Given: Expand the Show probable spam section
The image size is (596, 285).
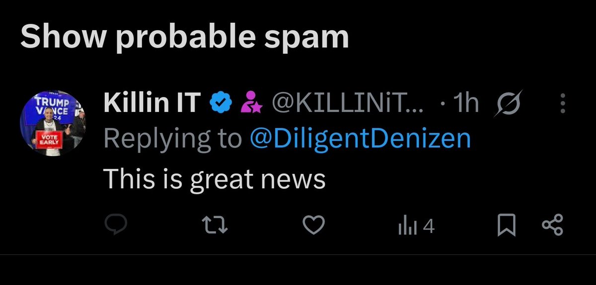Looking at the screenshot, I should pos(184,37).
